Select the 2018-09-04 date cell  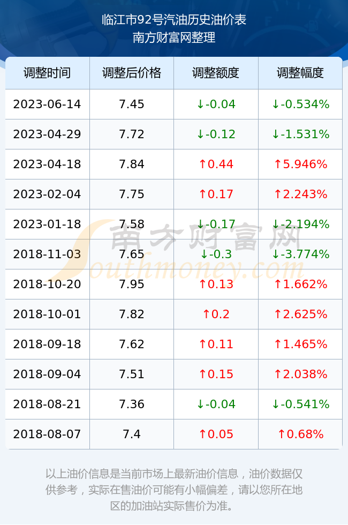(x=47, y=374)
